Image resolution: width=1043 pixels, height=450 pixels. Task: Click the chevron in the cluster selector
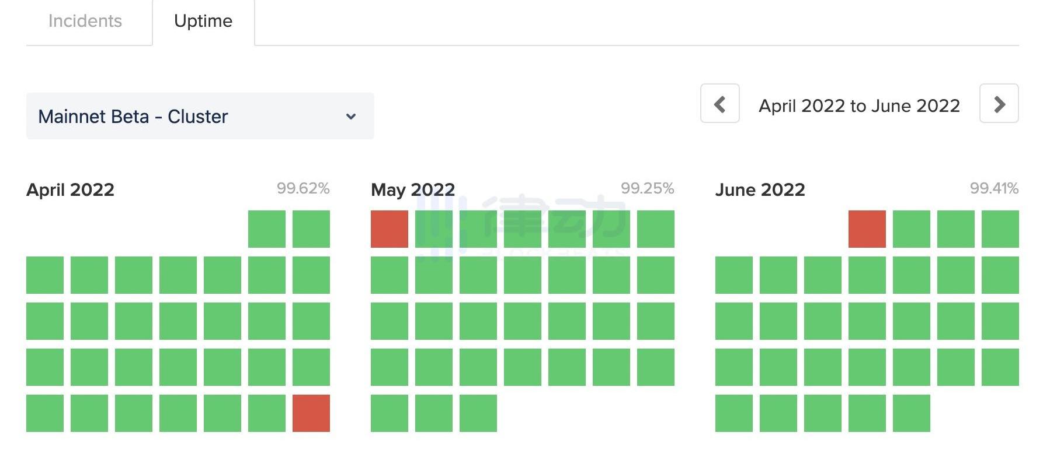pyautogui.click(x=351, y=116)
